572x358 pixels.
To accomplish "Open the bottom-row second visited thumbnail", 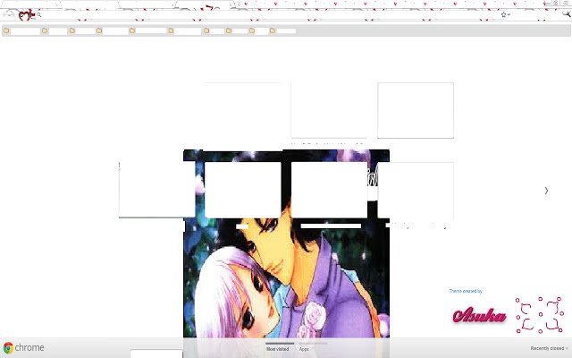I will [x=243, y=190].
